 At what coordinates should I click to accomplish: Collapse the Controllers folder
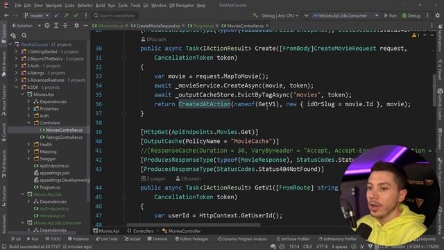point(28,123)
